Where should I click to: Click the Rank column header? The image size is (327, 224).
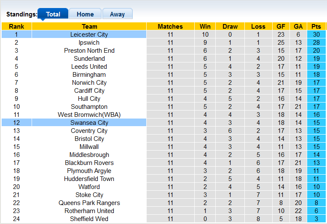(x=16, y=27)
